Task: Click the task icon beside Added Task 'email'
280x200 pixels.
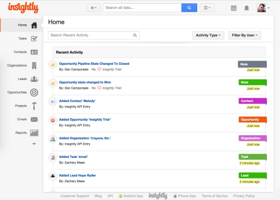Action: pos(53,157)
